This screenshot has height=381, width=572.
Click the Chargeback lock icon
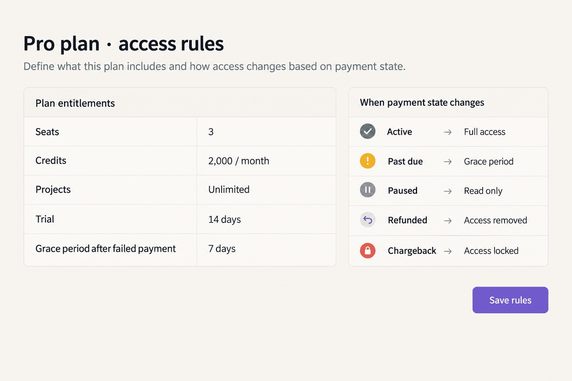click(x=368, y=250)
